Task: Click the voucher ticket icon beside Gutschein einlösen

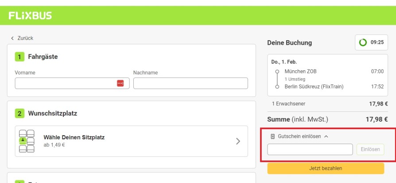Action: pyautogui.click(x=272, y=137)
